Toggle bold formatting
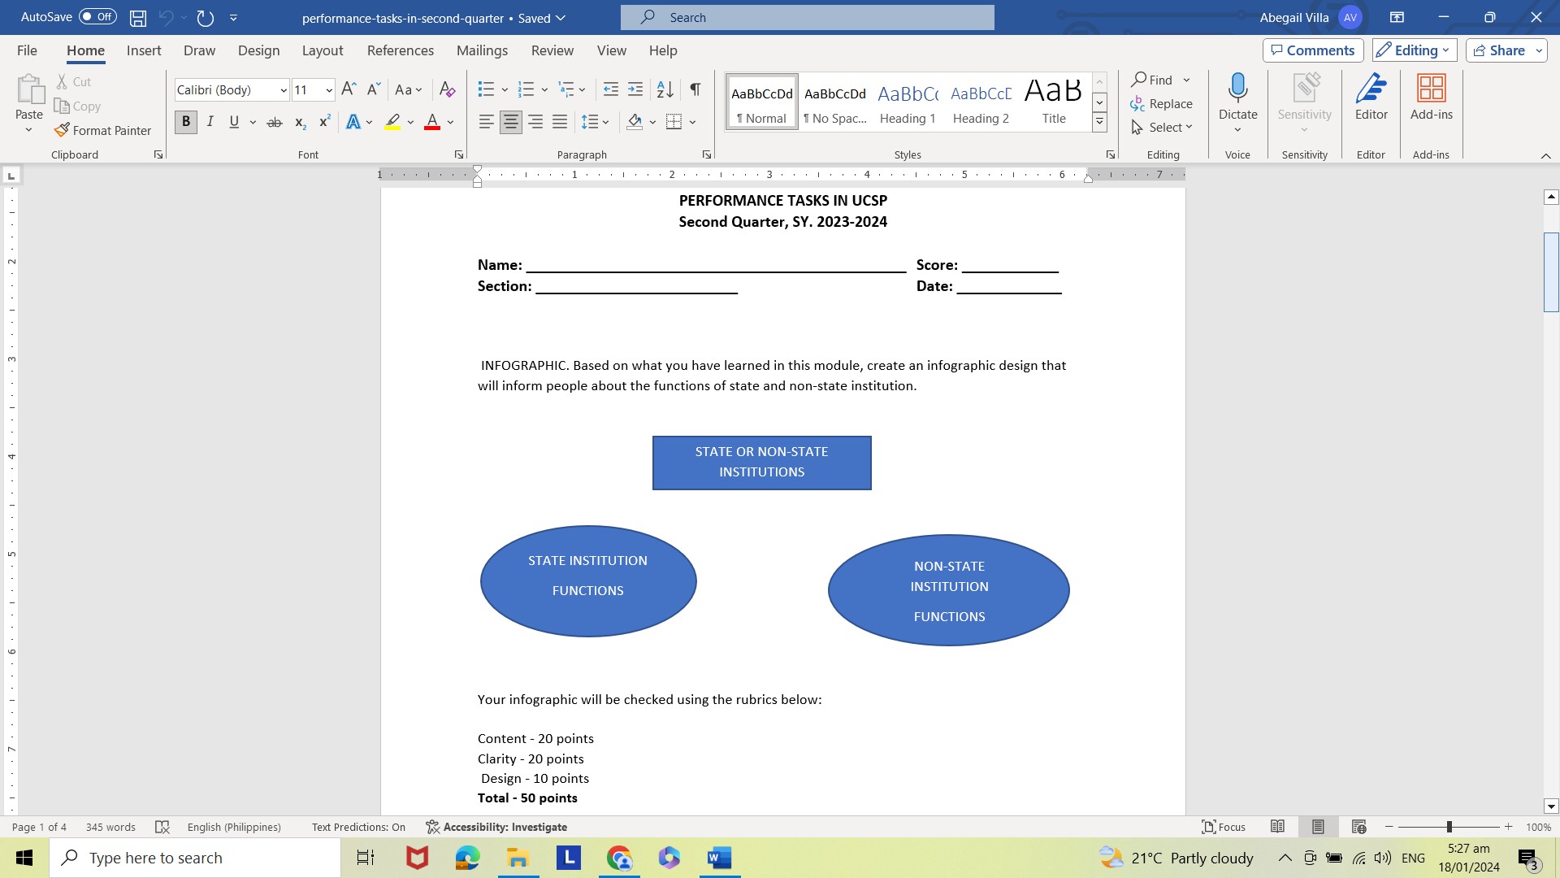The image size is (1560, 878). click(x=185, y=121)
